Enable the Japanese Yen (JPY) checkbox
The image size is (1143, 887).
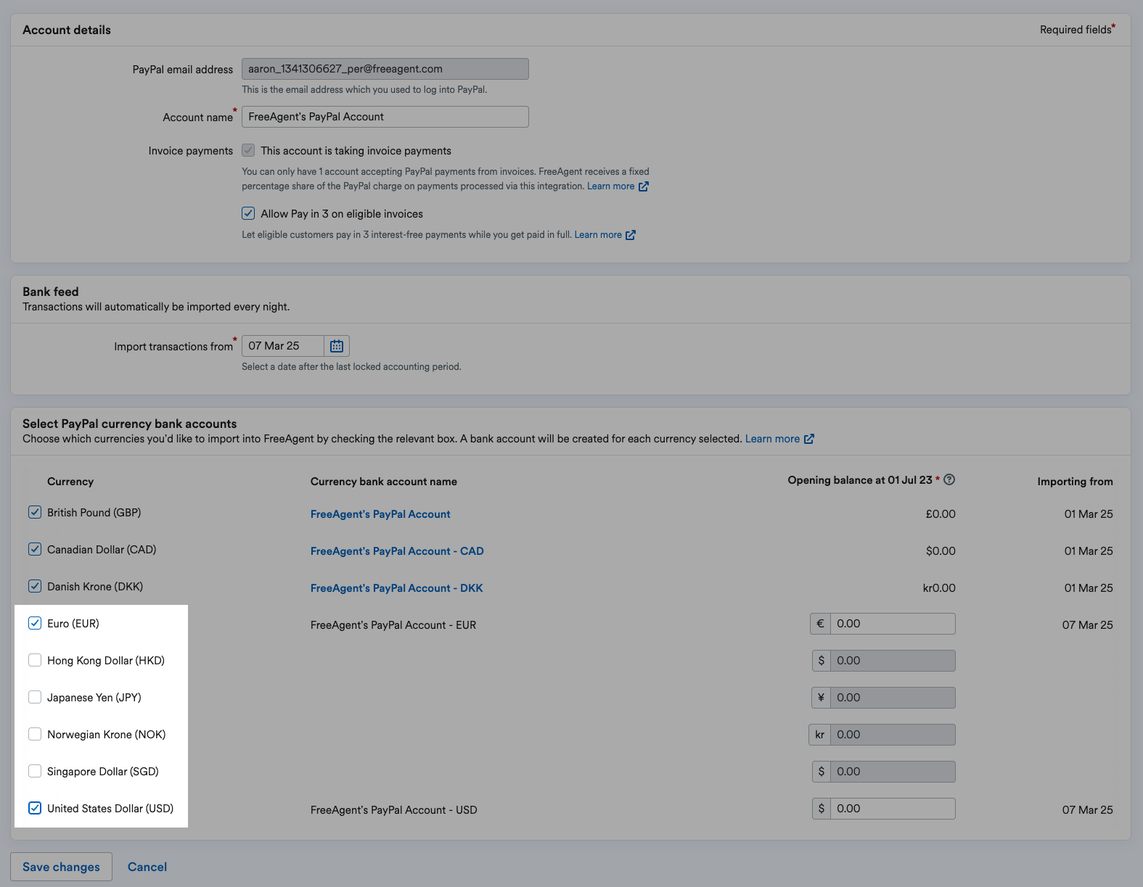click(35, 697)
